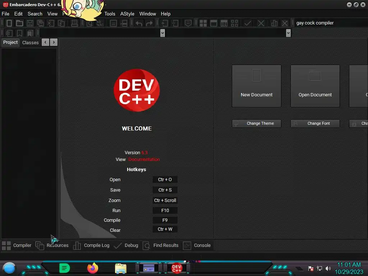Screen dimensions: 368x276
Task: Click the Ctr + O hotkey box
Action: [x=165, y=180]
